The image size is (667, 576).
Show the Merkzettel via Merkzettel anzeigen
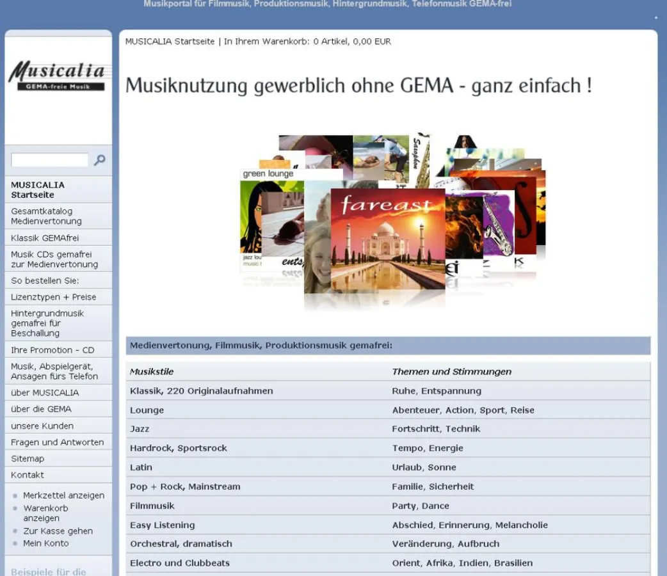[64, 495]
